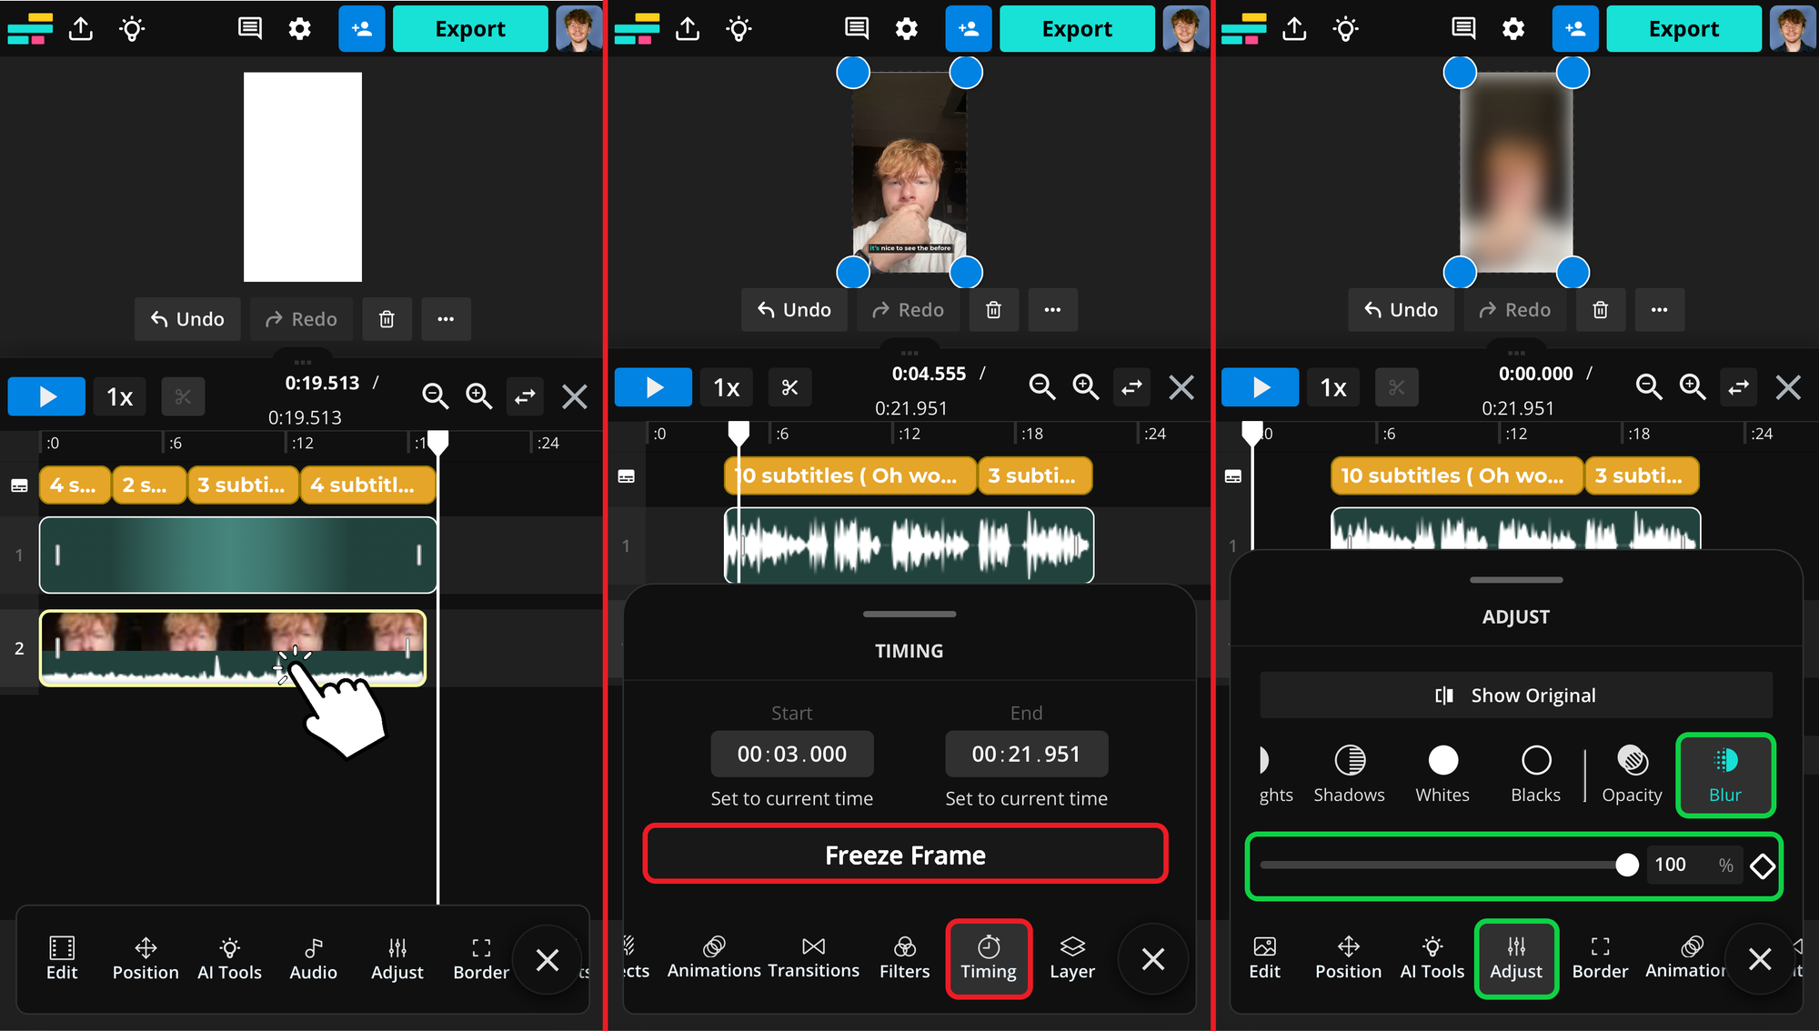1819x1031 pixels.
Task: Open the Transitions panel
Action: pos(812,958)
